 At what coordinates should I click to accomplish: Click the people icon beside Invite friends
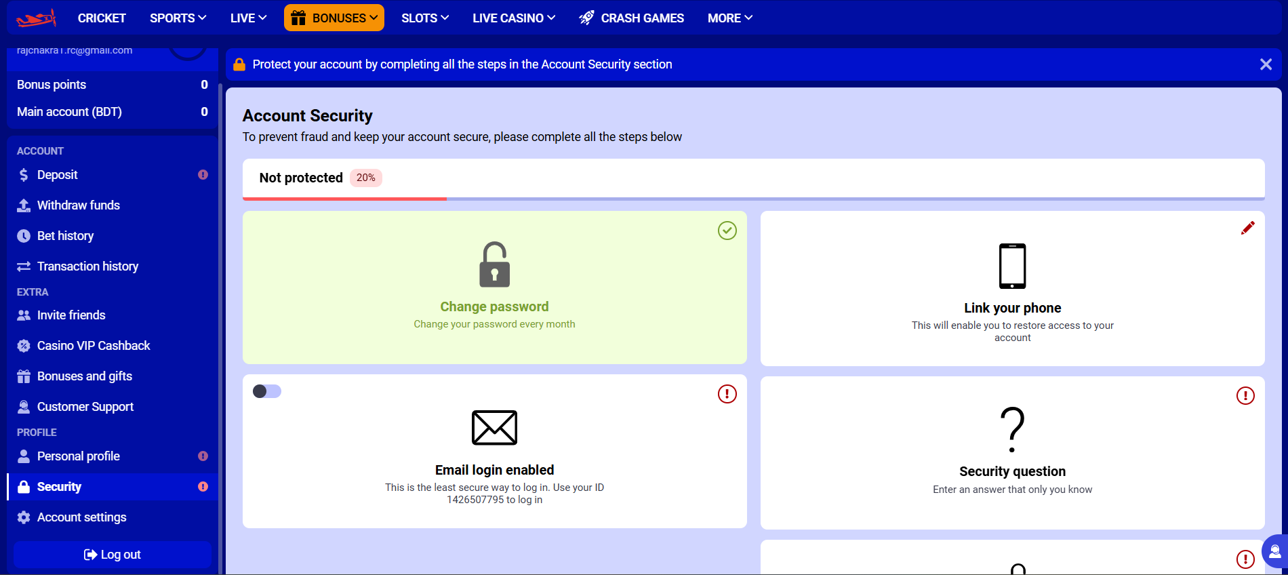pos(24,315)
